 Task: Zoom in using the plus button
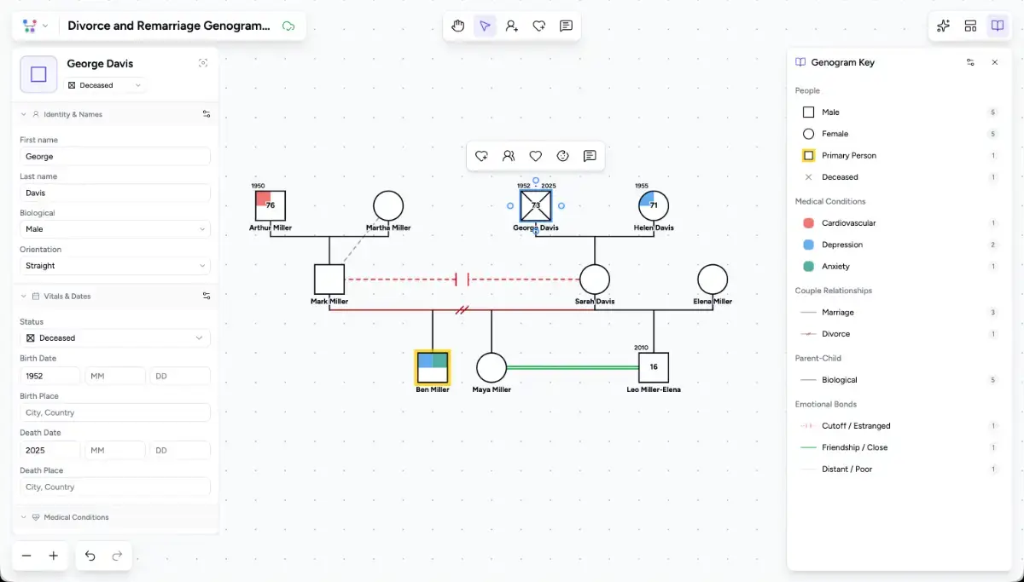[x=52, y=556]
